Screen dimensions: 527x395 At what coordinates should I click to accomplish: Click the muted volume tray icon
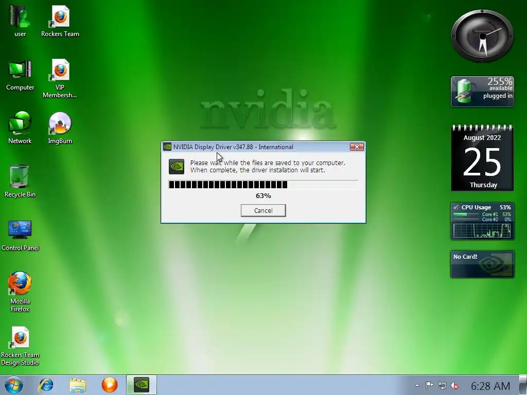(x=455, y=386)
